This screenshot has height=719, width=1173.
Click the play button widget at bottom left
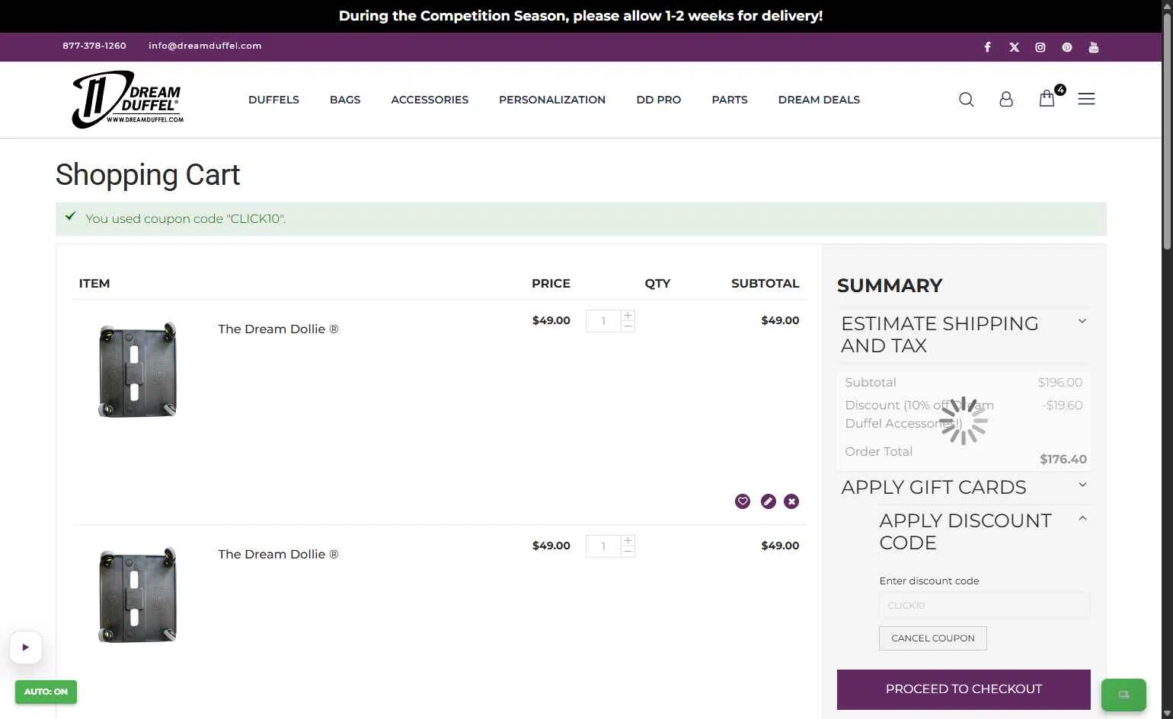[25, 647]
